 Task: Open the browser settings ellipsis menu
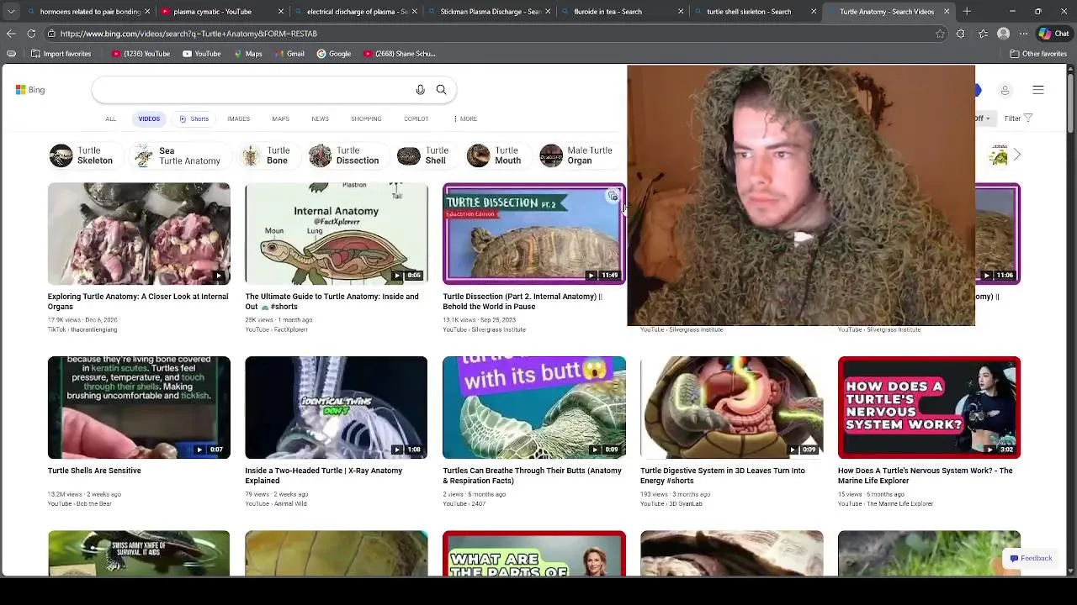pos(1023,34)
